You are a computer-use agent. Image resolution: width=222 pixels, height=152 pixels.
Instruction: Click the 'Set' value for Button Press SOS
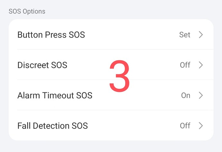[x=185, y=35]
